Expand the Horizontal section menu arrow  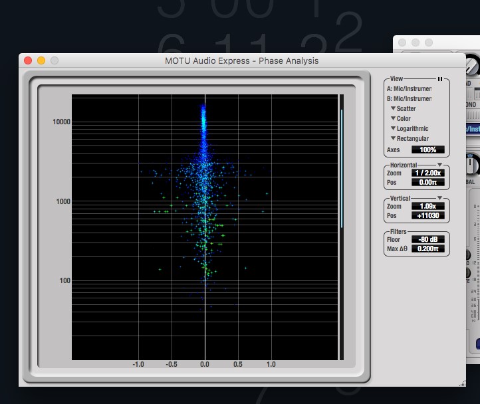[439, 165]
